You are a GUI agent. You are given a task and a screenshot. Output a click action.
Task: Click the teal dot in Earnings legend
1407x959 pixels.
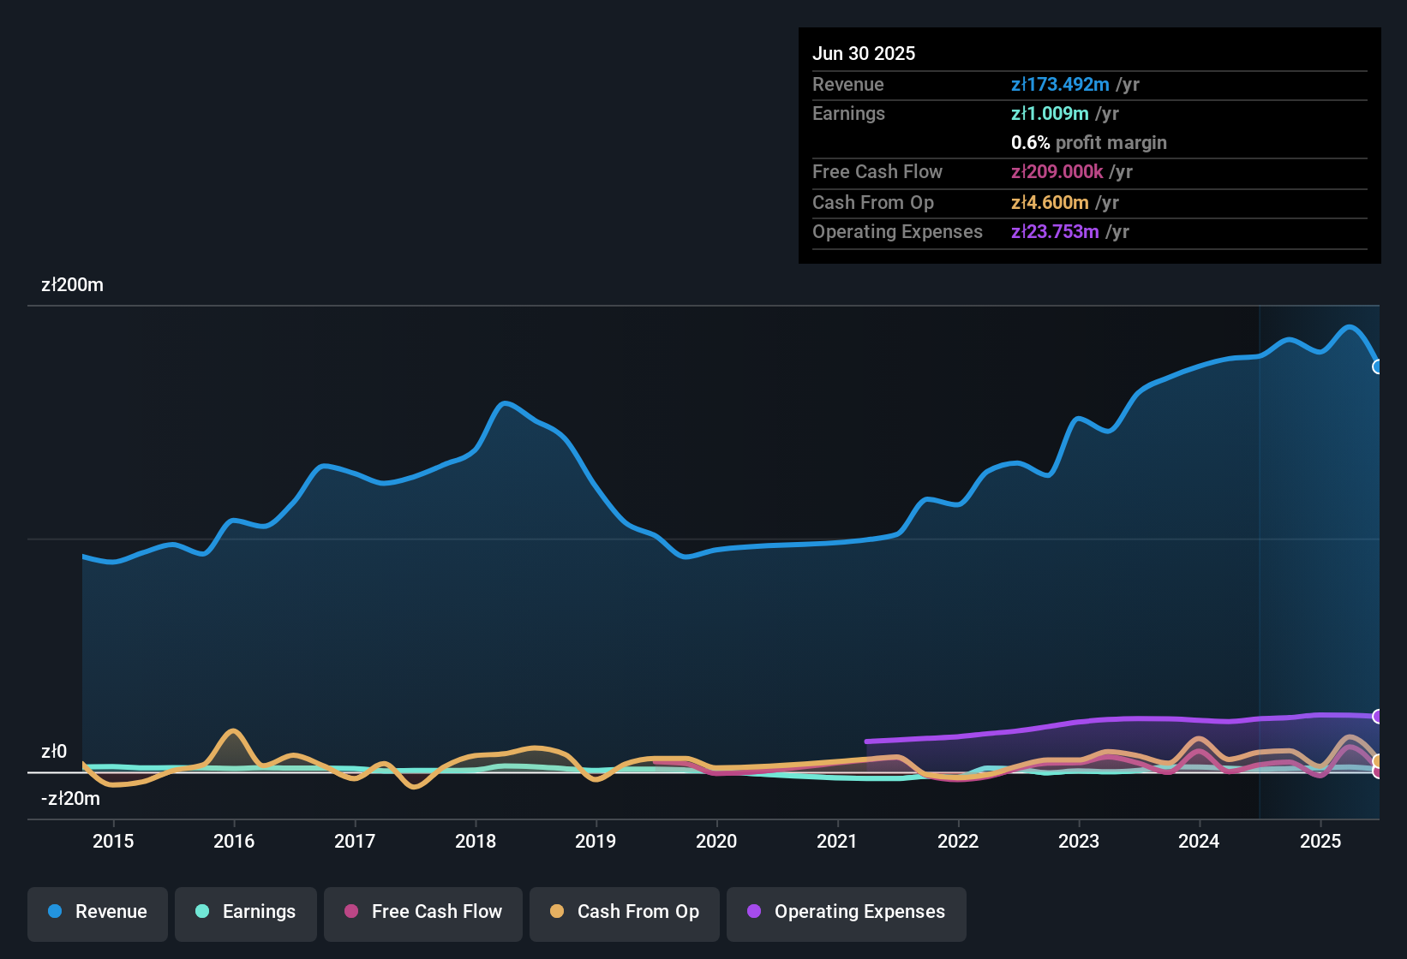pos(202,911)
